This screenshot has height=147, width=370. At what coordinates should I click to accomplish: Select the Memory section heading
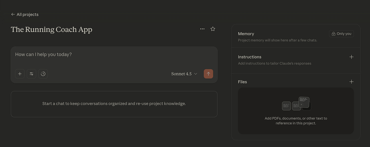(246, 34)
